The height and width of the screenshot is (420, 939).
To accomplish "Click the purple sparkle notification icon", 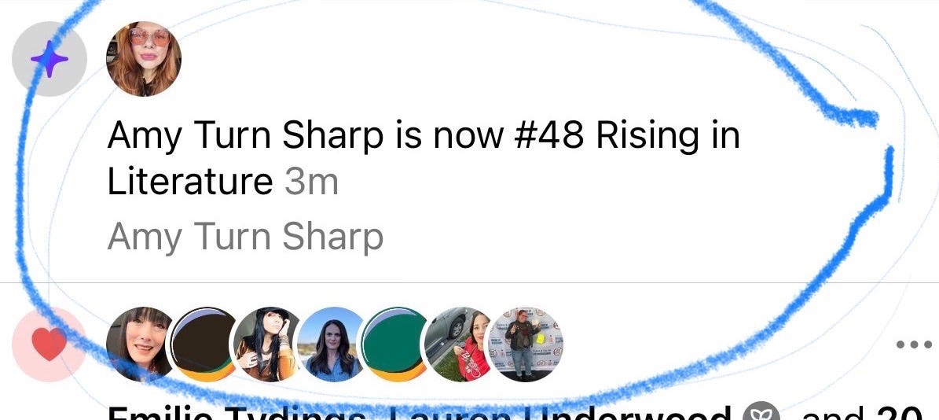I will (x=49, y=59).
